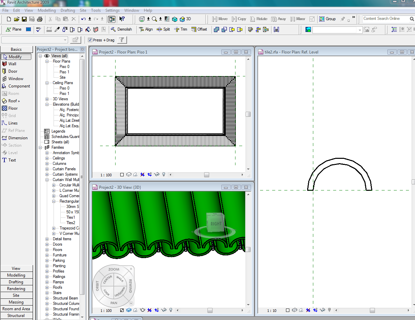The width and height of the screenshot is (415, 320).
Task: Expand the Doors family node
Action: tap(47, 244)
